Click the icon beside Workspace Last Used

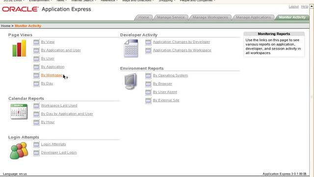pyautogui.click(x=36, y=106)
